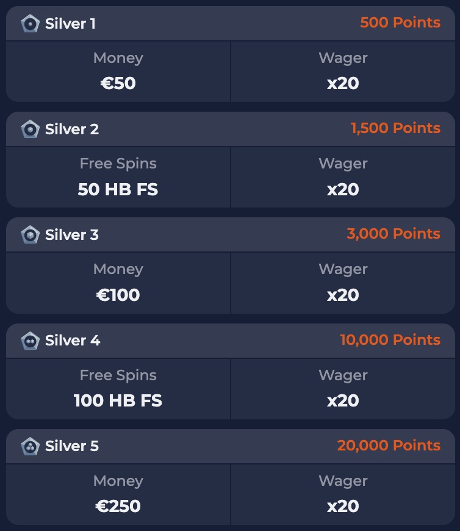The image size is (460, 531).
Task: Click the Silver 4 Wager x20 cell
Action: (343, 389)
